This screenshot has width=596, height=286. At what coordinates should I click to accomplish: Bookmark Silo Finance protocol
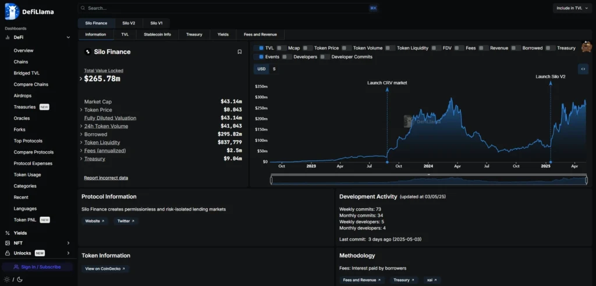pyautogui.click(x=239, y=52)
